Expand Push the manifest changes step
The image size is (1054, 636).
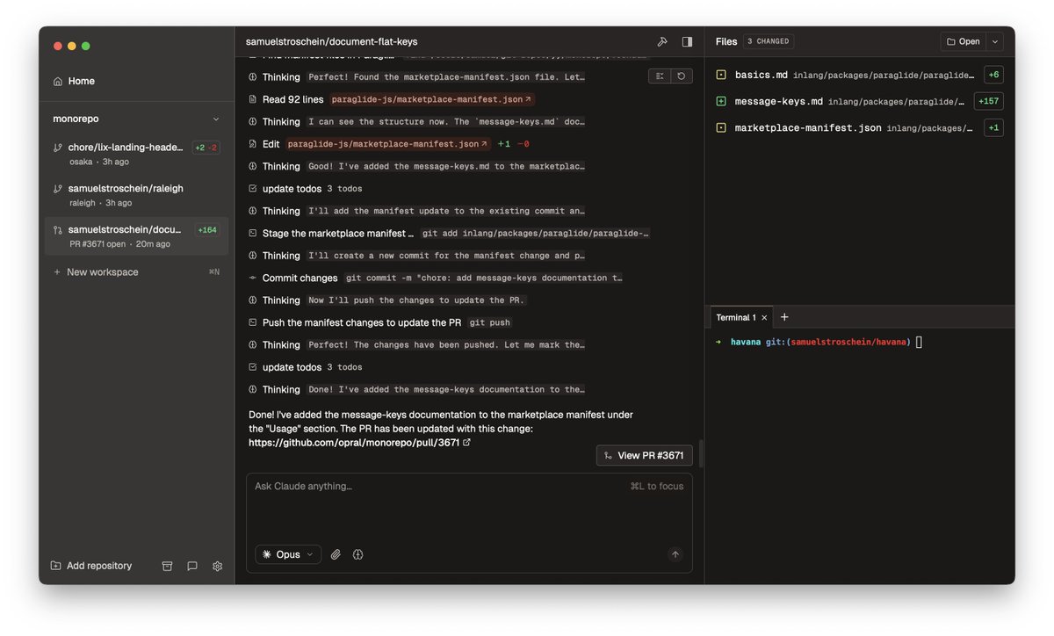[381, 322]
